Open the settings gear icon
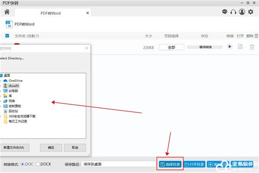The height and width of the screenshot is (173, 259). click(251, 12)
